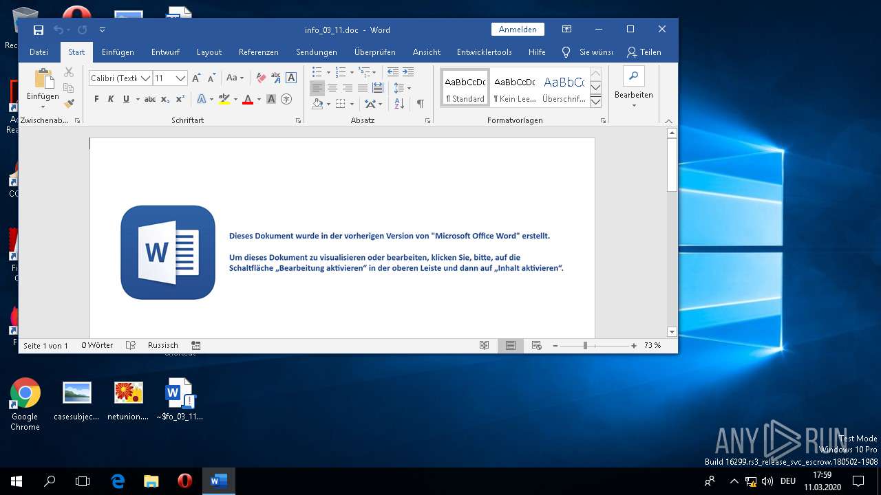The height and width of the screenshot is (495, 881).
Task: Apply the Standard style
Action: click(x=465, y=88)
